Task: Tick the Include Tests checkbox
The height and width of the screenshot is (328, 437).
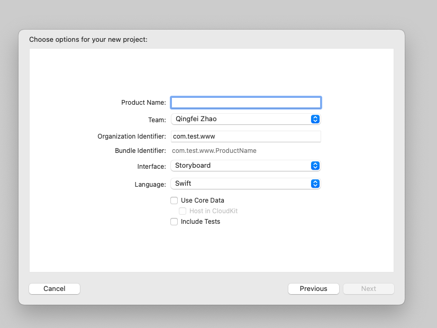Action: (x=174, y=222)
